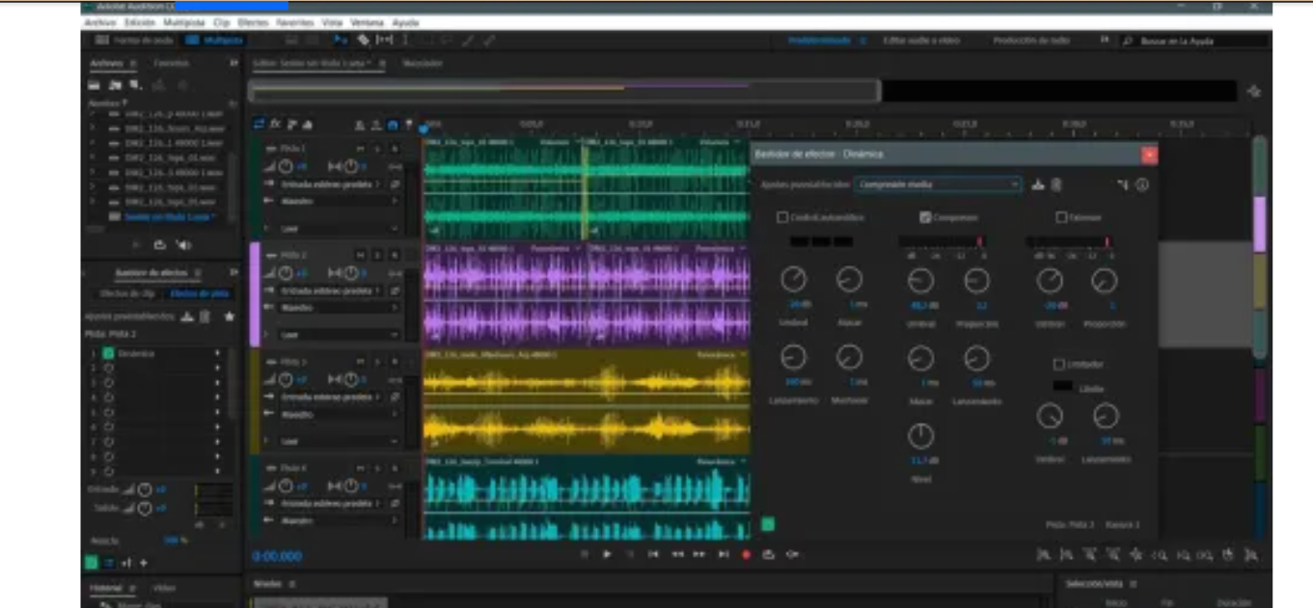
Task: Toggle snapping magnet icon above tracks
Action: (393, 124)
